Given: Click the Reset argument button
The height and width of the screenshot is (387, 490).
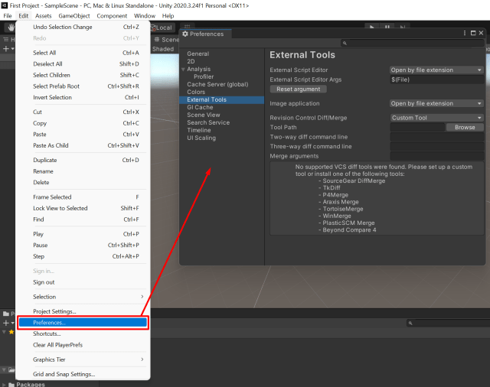Looking at the screenshot, I should point(298,89).
